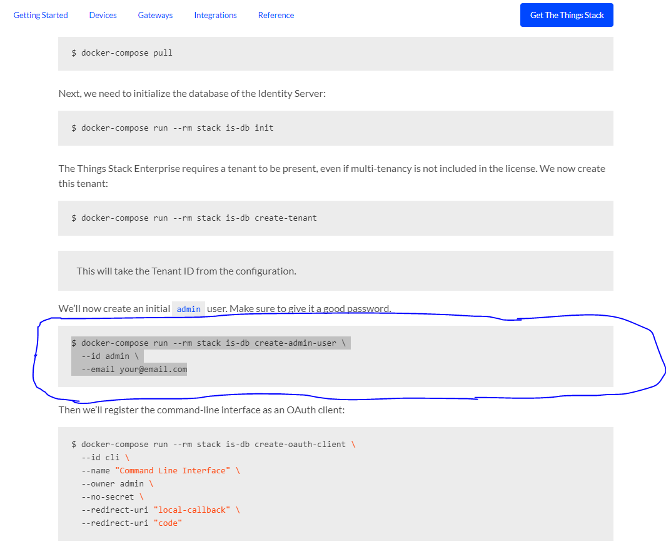Open the Integrations navigation link

(x=215, y=15)
